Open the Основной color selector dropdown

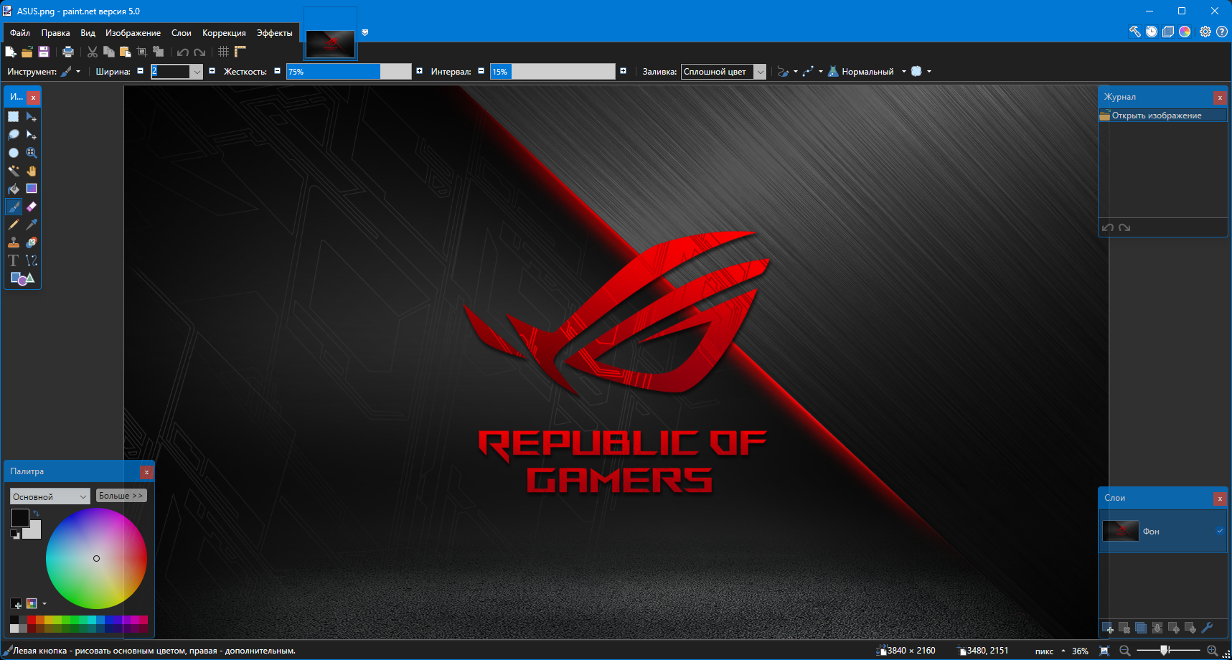coord(50,496)
